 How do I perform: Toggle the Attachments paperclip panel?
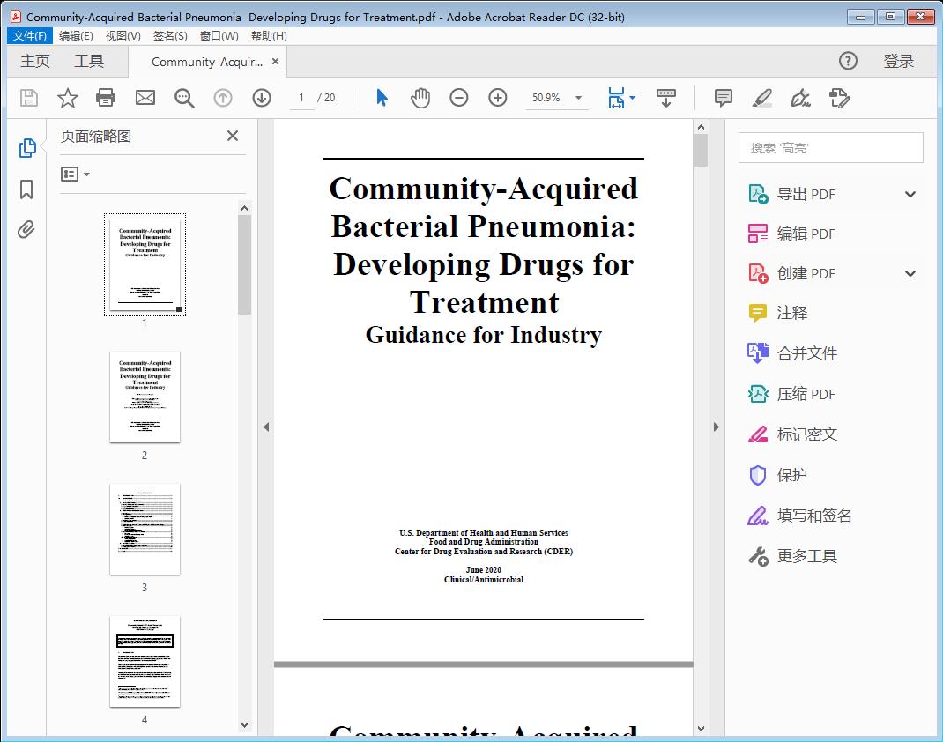[26, 229]
